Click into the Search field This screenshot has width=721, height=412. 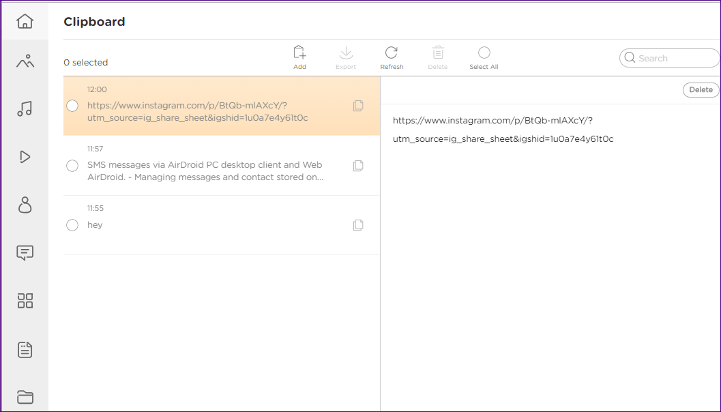pyautogui.click(x=670, y=58)
